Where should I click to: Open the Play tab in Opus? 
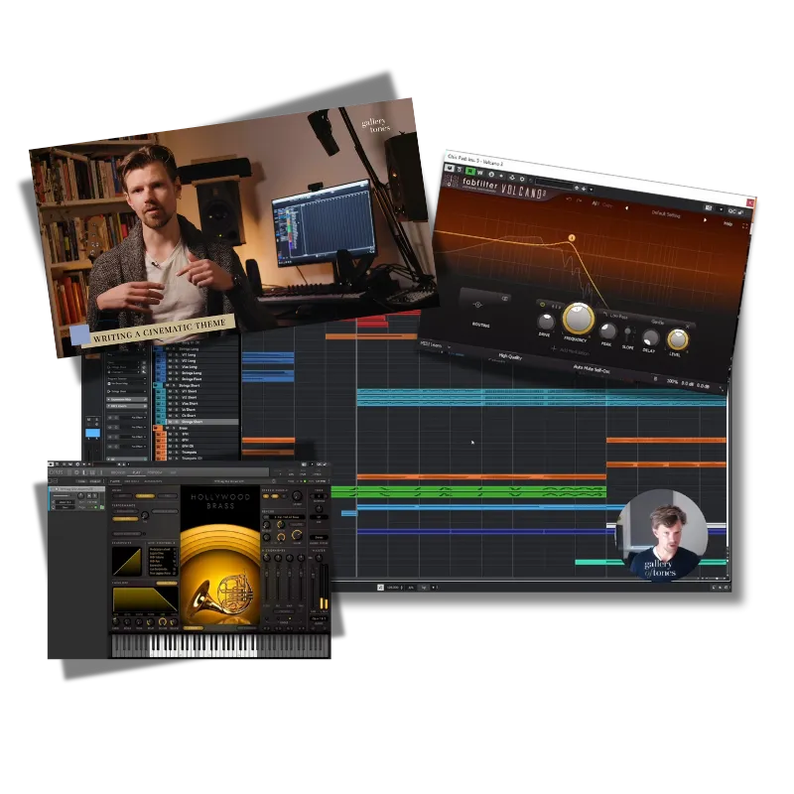[x=136, y=472]
